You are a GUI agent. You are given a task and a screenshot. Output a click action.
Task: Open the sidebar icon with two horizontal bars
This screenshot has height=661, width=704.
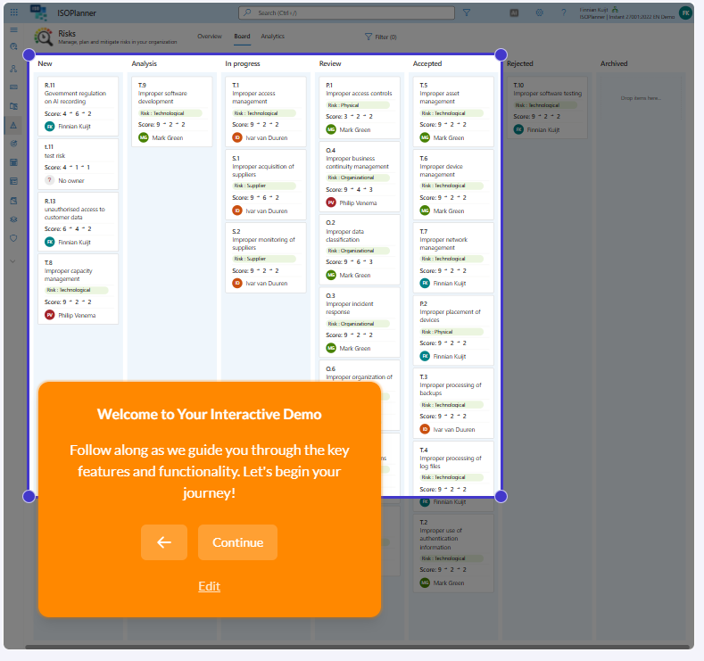[x=14, y=87]
